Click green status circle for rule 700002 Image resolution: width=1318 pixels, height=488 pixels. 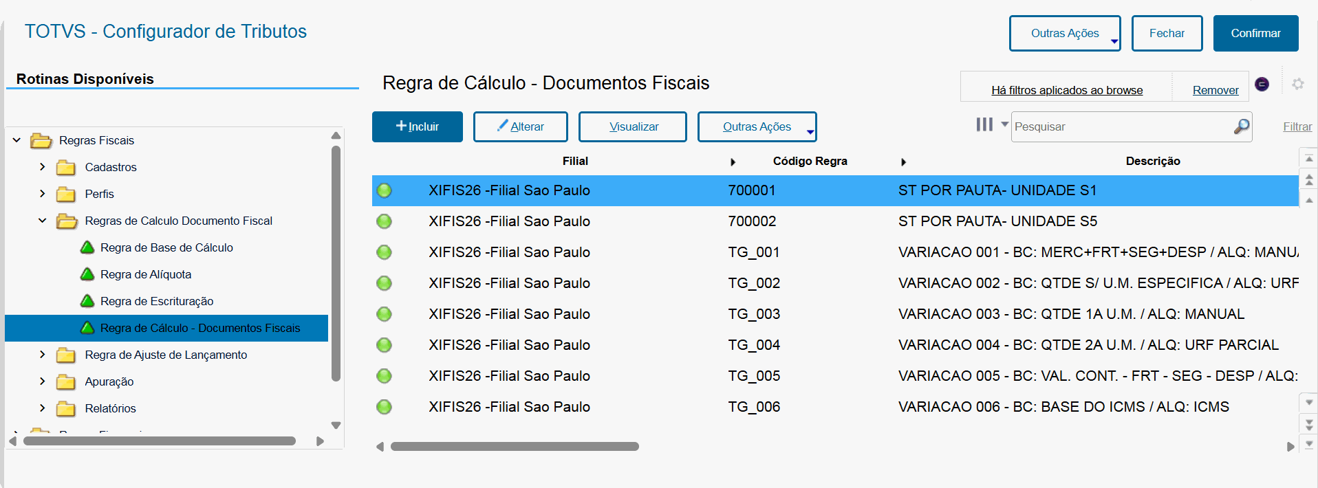[385, 221]
